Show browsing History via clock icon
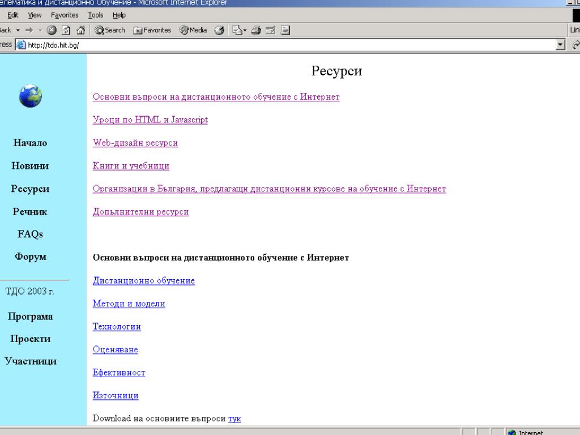The image size is (580, 435). coord(219,31)
